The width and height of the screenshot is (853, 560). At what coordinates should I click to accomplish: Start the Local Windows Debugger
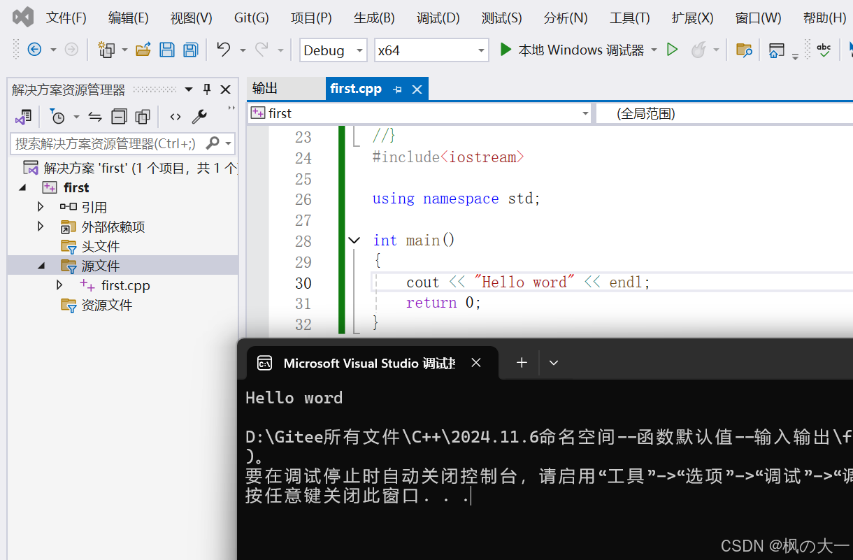point(572,50)
